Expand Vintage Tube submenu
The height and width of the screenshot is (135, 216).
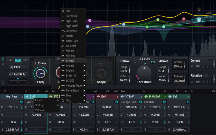(x=73, y=85)
